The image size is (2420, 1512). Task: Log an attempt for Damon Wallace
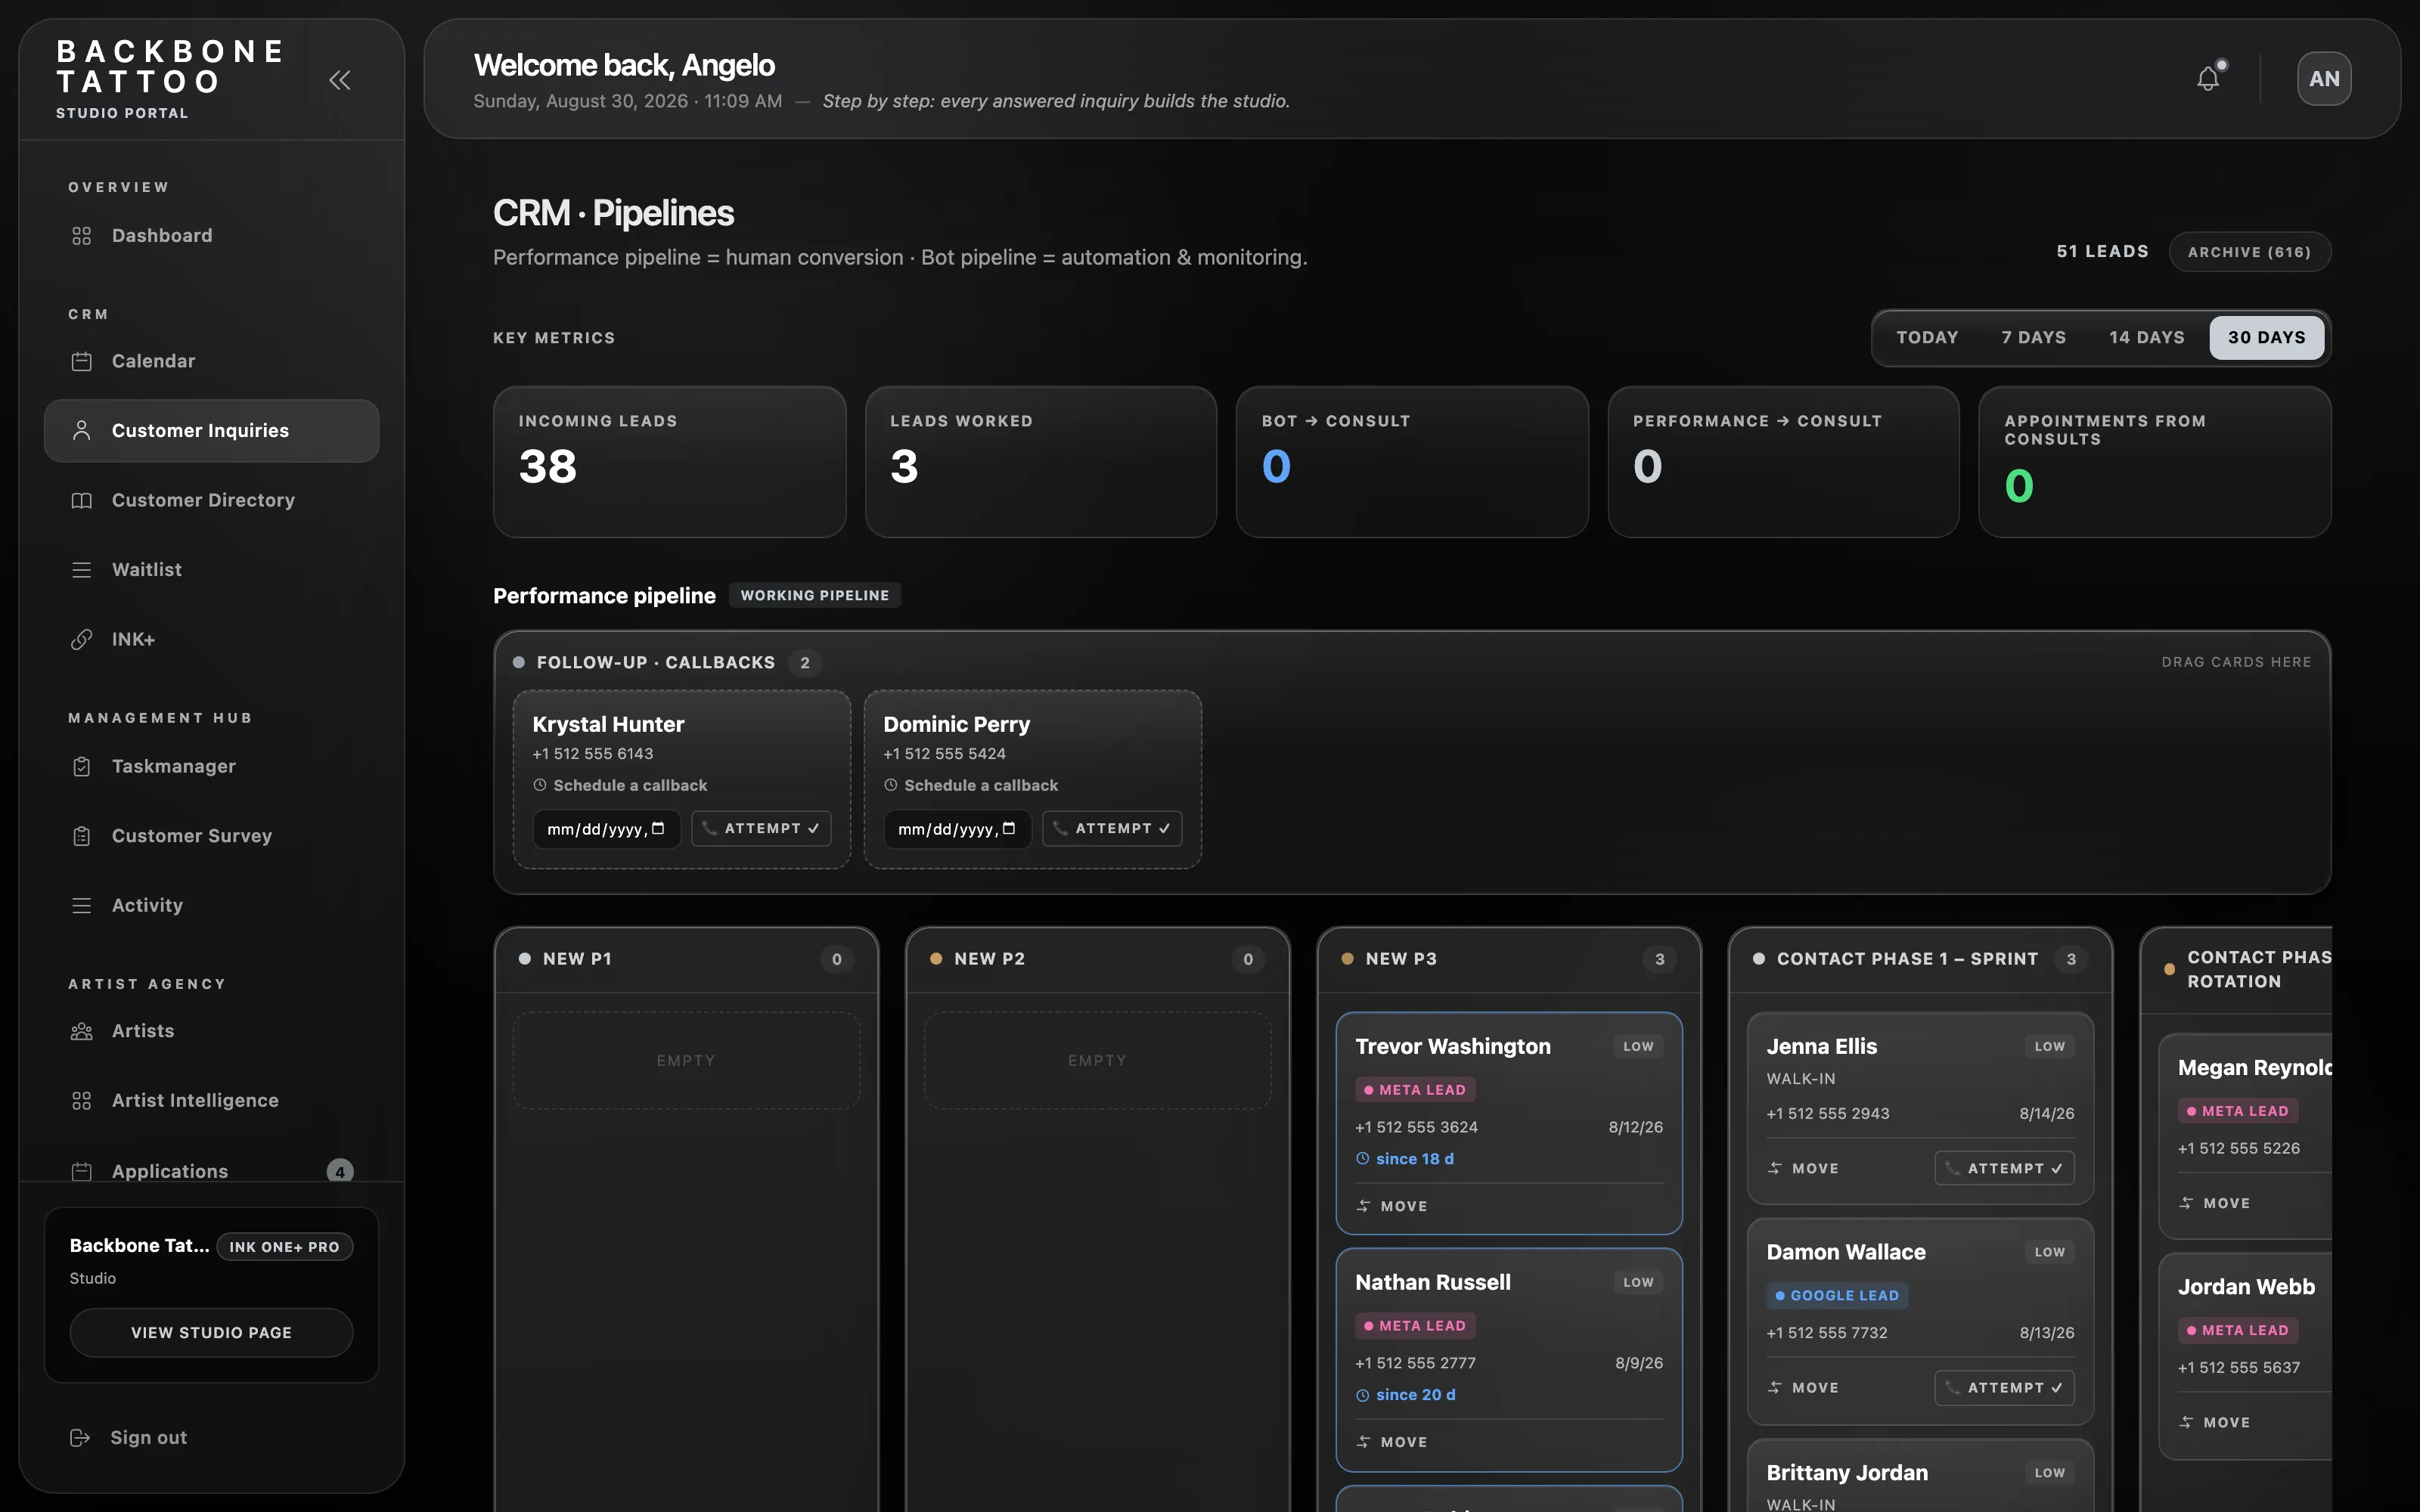[x=2004, y=1387]
